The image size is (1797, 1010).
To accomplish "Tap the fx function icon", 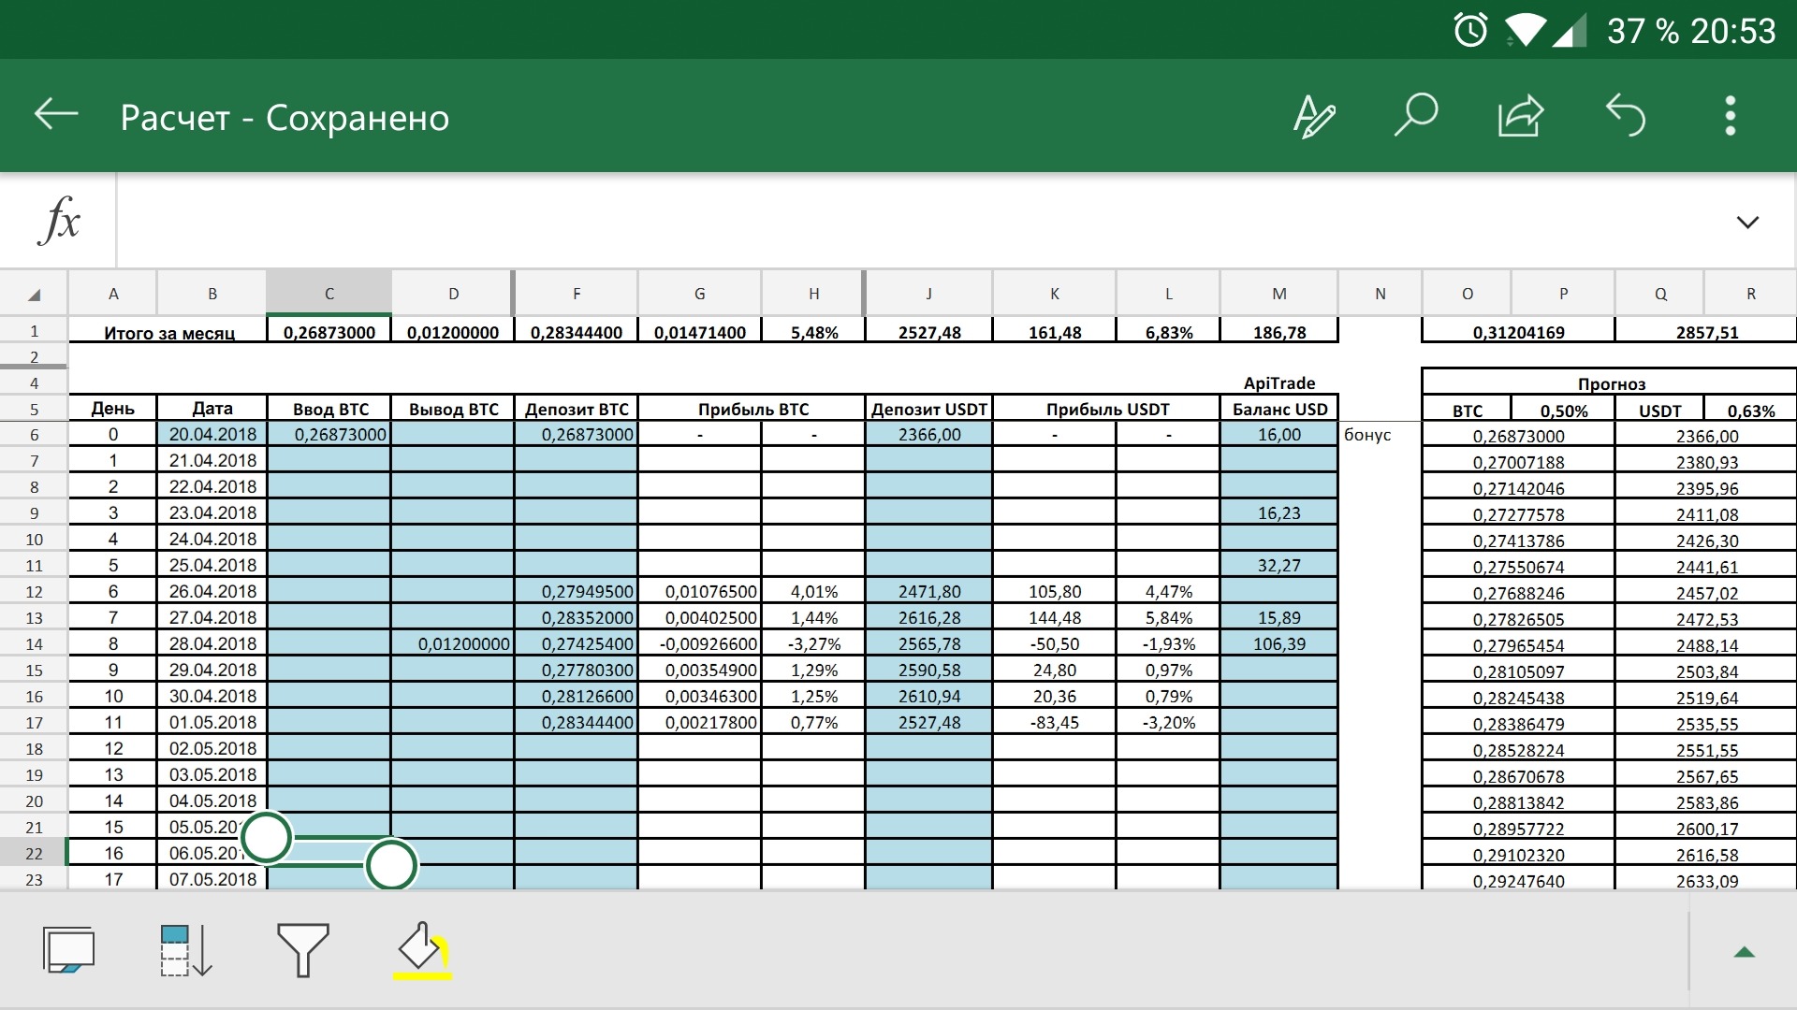I will pos(60,221).
